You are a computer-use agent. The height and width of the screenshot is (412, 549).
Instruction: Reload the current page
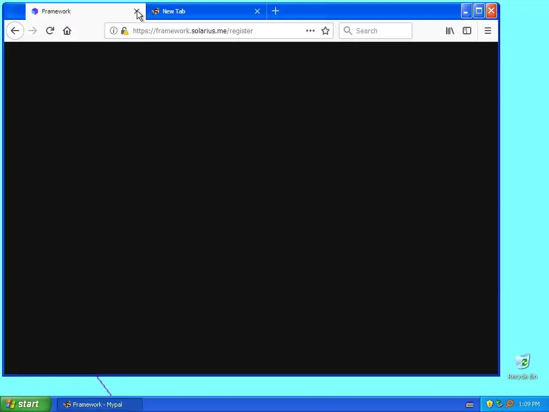[50, 31]
